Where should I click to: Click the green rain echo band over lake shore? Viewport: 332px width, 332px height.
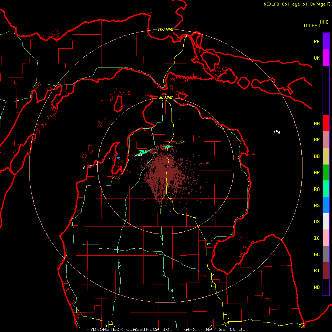click(x=143, y=152)
